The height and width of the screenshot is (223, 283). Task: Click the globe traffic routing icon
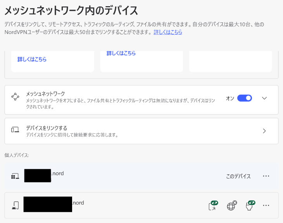pyautogui.click(x=231, y=206)
